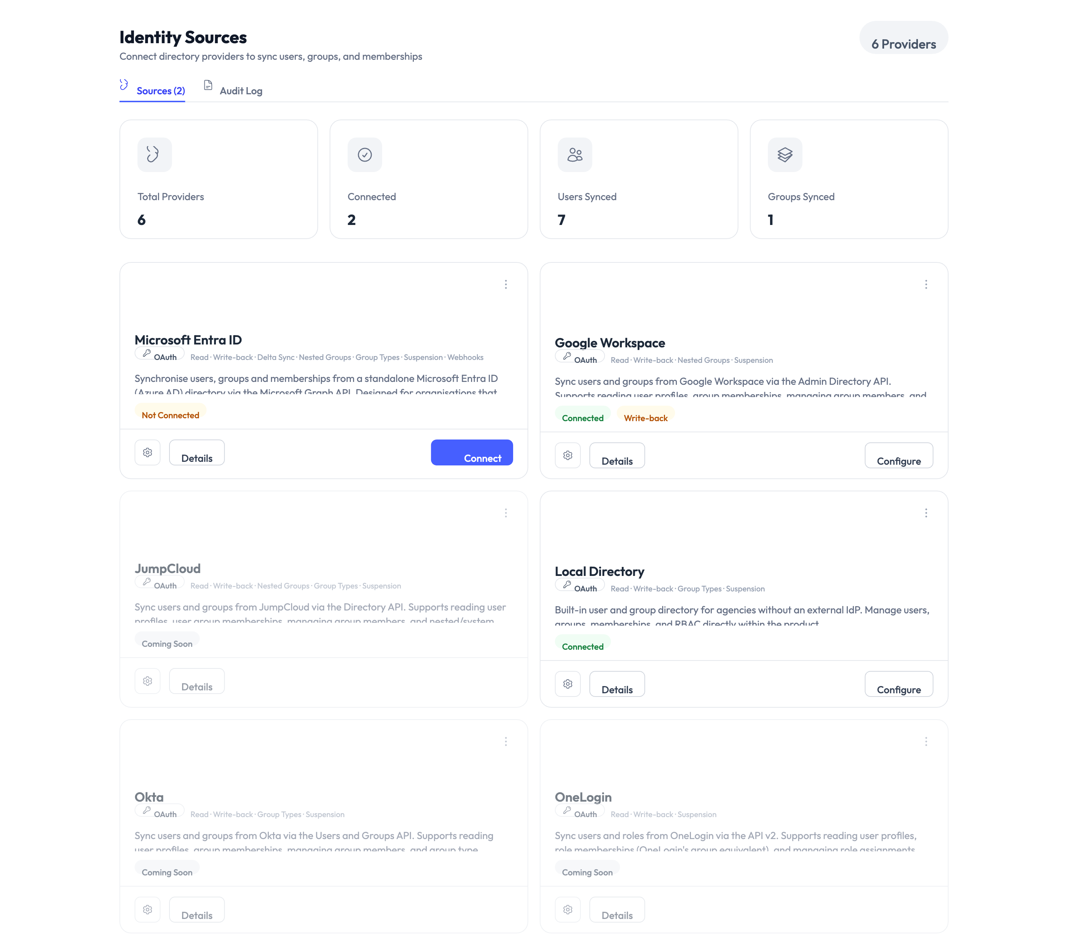Open kebab menu on Google Workspace card
The height and width of the screenshot is (951, 1068).
(926, 284)
